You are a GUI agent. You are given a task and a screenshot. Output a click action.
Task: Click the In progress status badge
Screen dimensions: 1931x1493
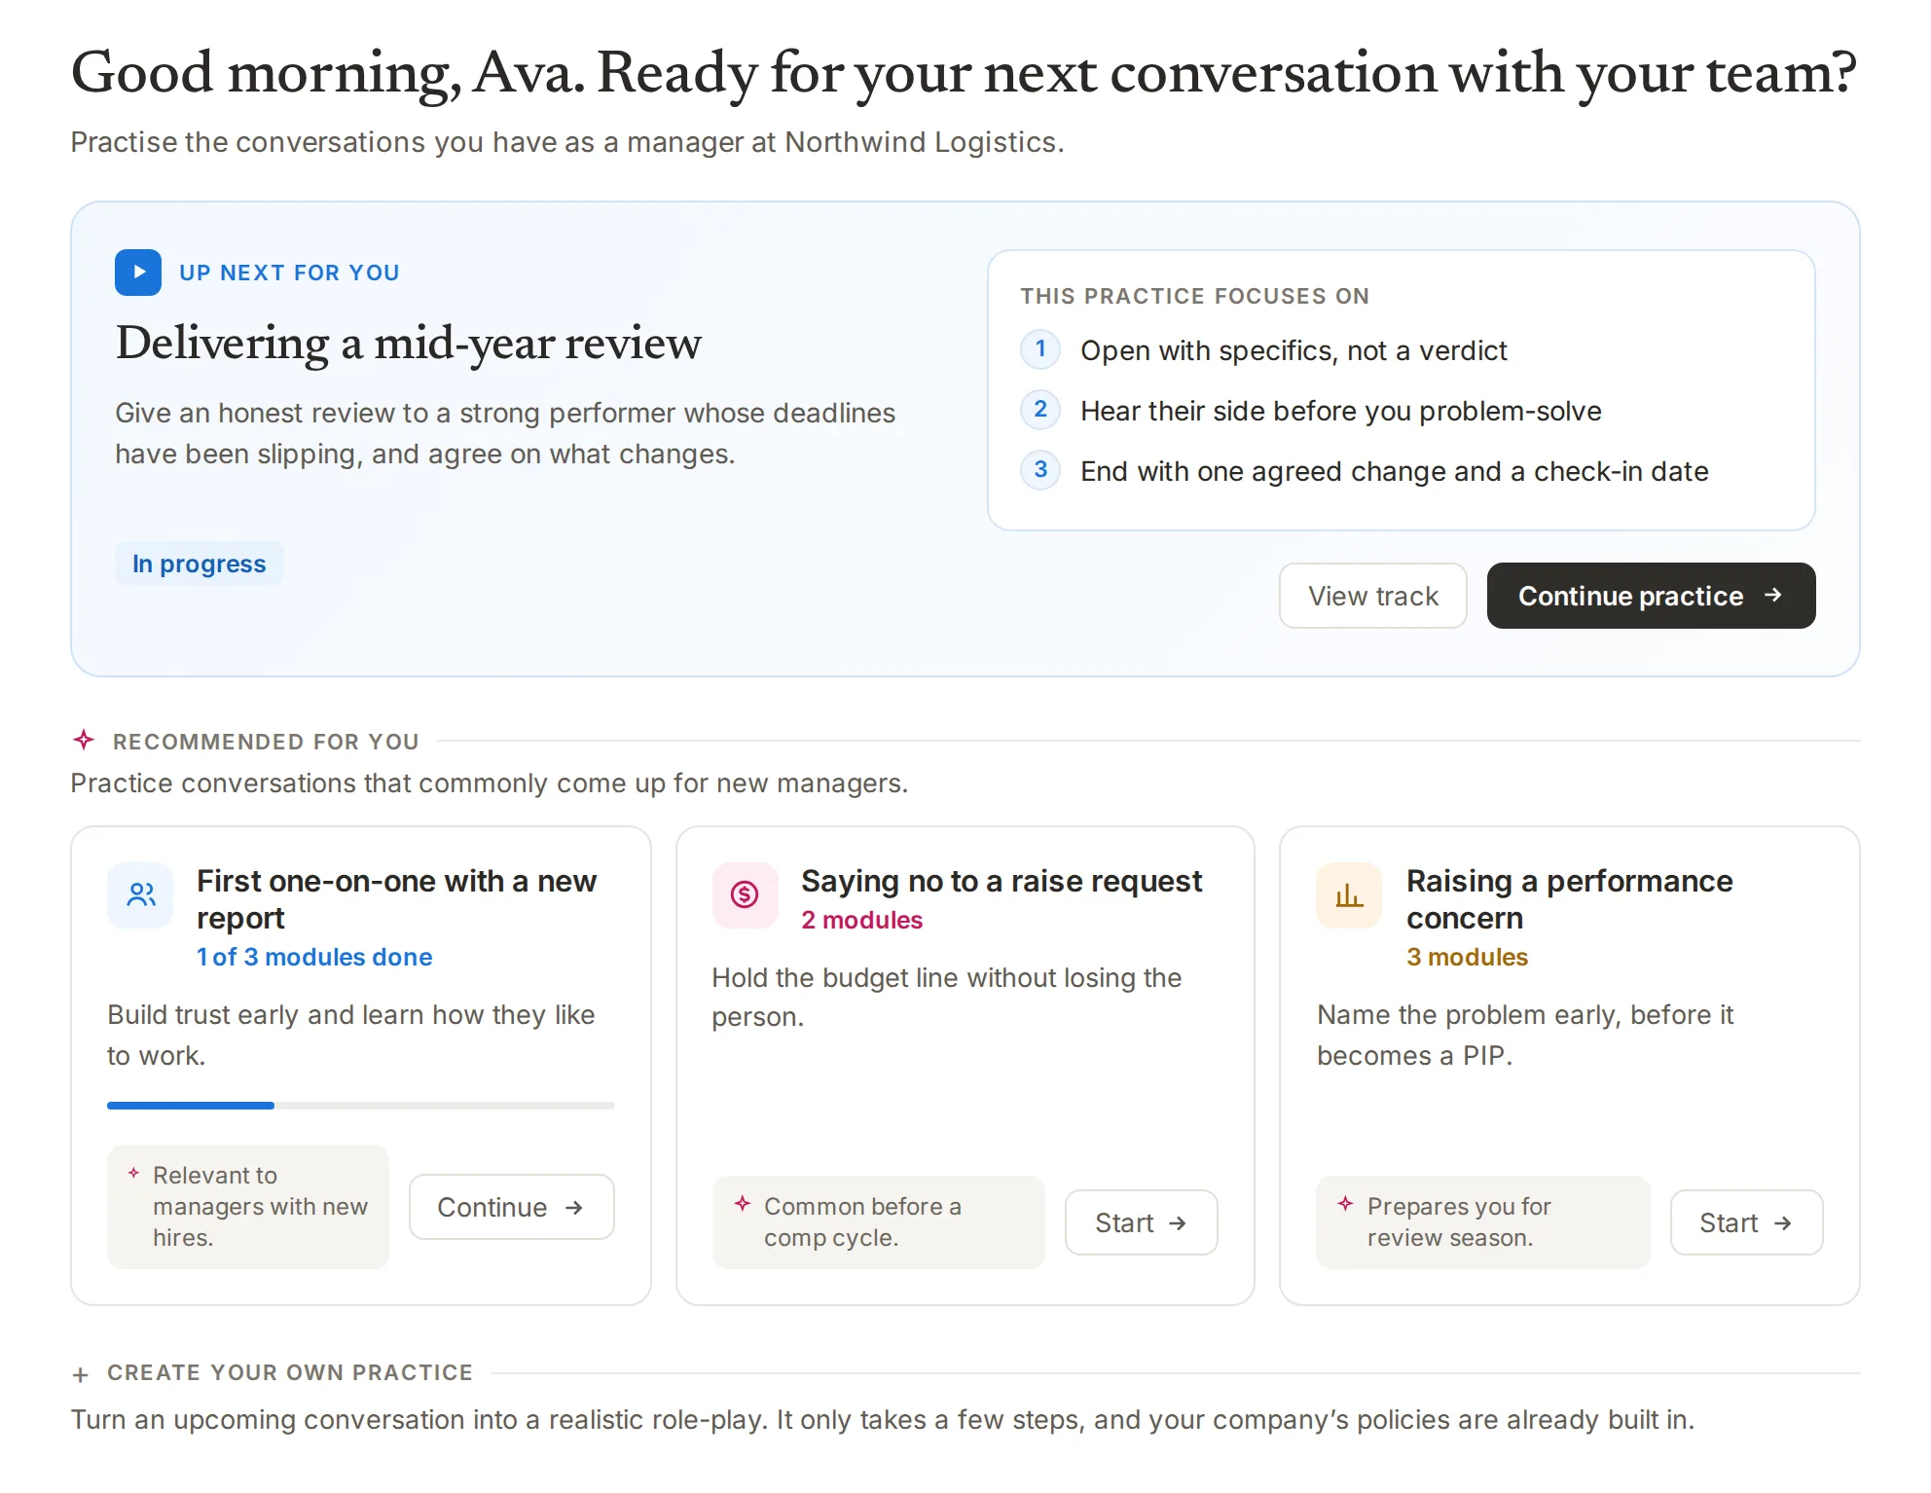(x=200, y=564)
